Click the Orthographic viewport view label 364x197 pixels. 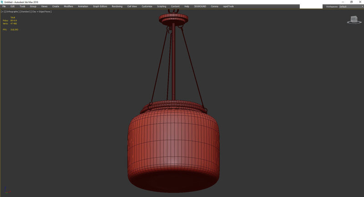(11, 11)
